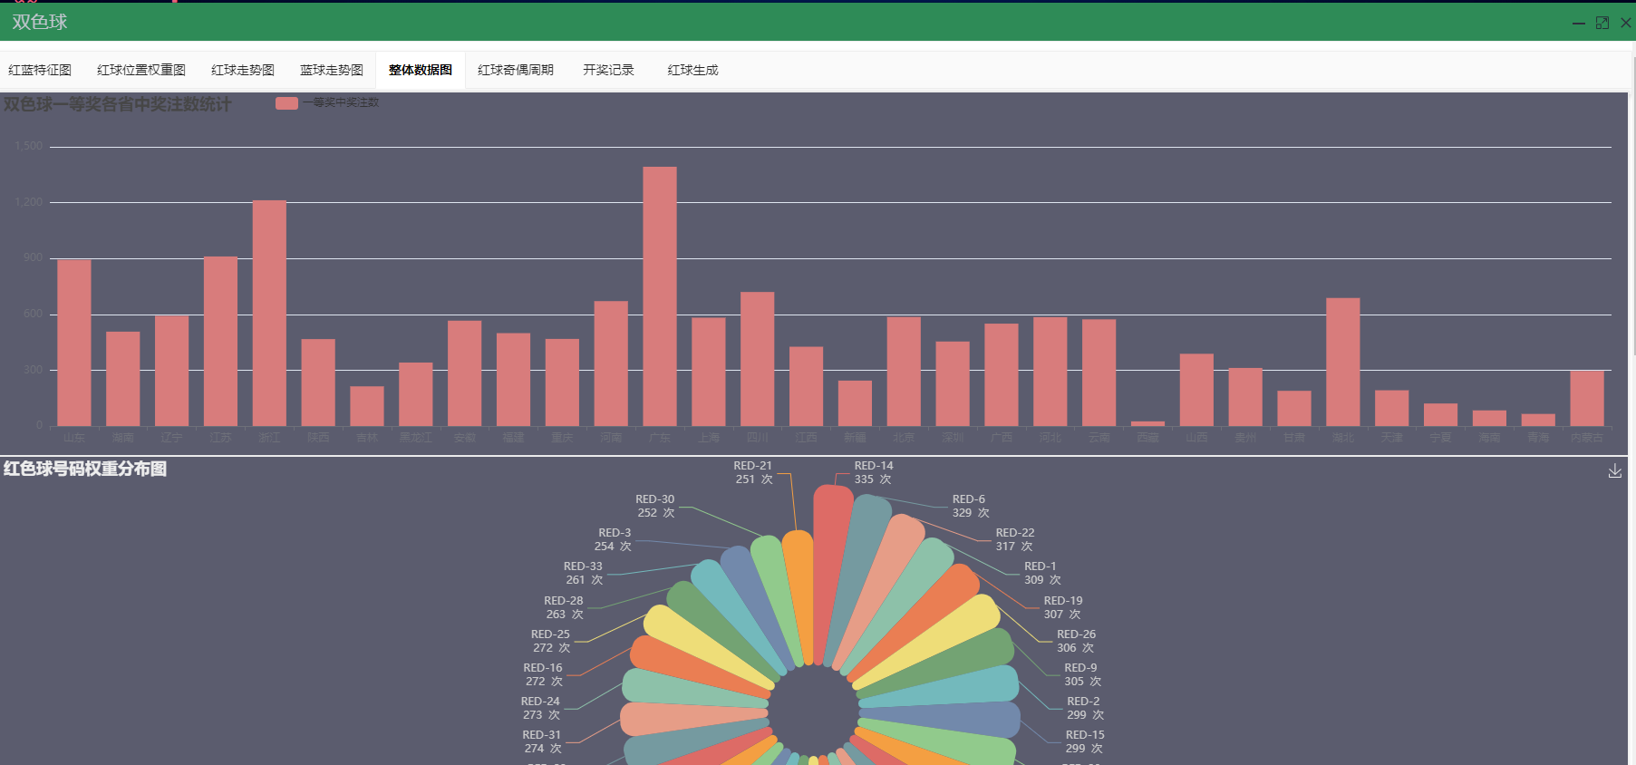1636x765 pixels.
Task: Maximize the 双色球 window
Action: 1602,23
